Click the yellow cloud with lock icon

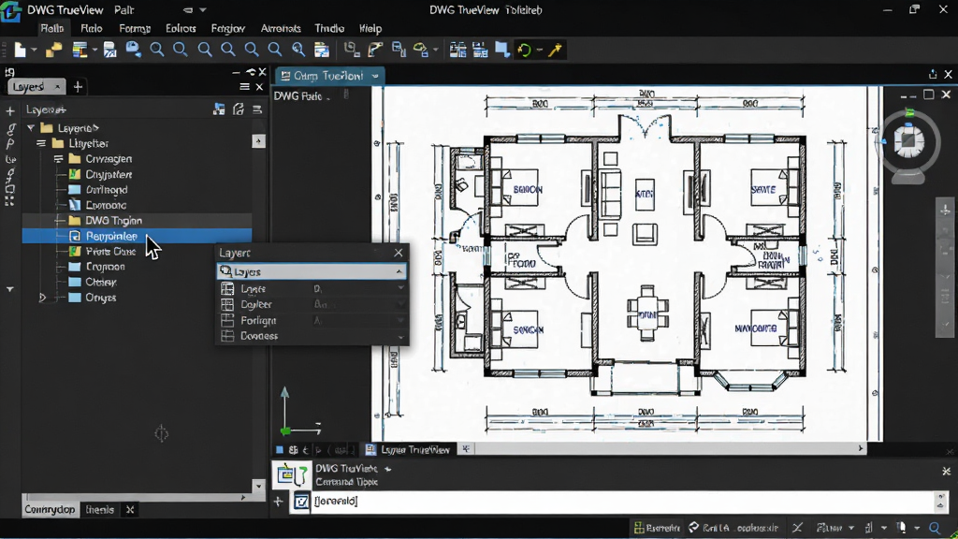[420, 50]
